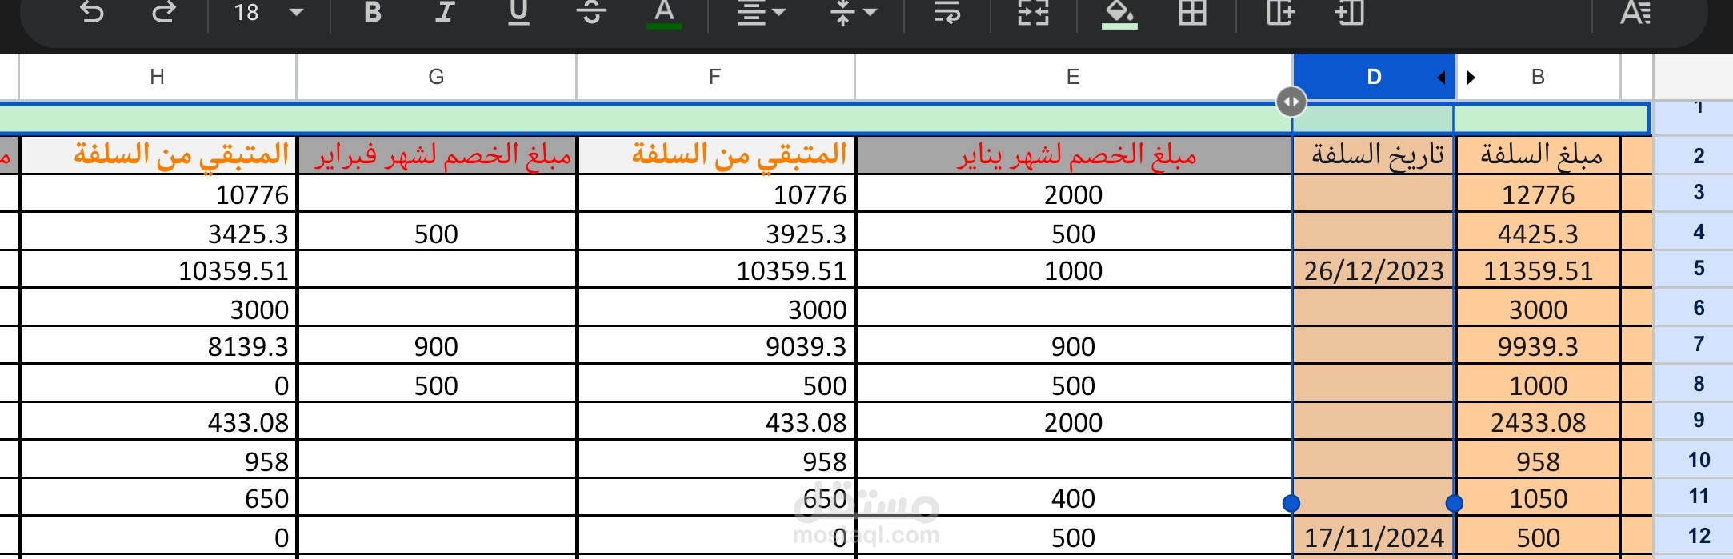Select cell with value 11359.51
This screenshot has width=1733, height=559.
point(1538,270)
